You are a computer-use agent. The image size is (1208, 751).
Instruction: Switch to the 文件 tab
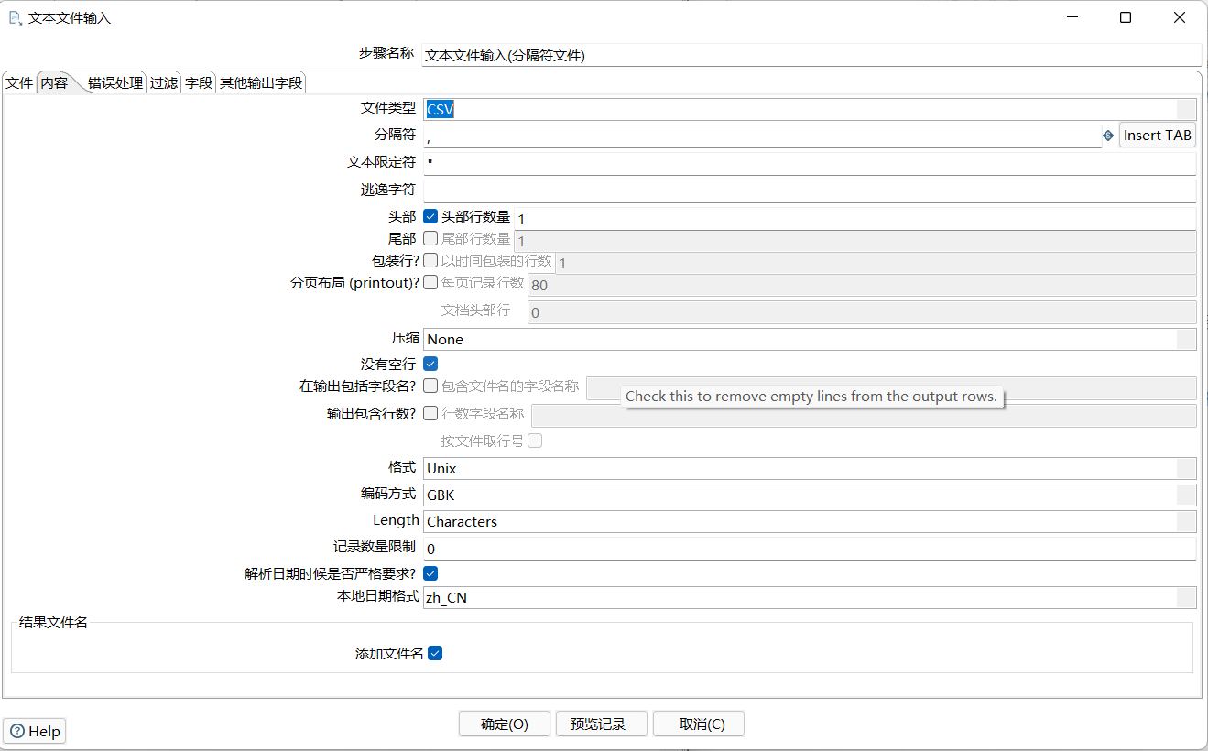click(19, 82)
